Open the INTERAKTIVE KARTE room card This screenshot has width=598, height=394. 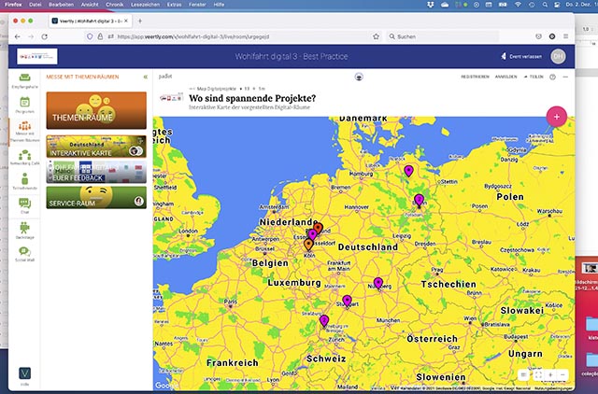pyautogui.click(x=96, y=147)
